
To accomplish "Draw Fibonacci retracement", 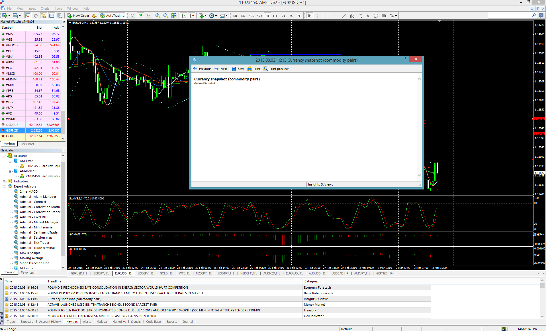I will (x=360, y=16).
